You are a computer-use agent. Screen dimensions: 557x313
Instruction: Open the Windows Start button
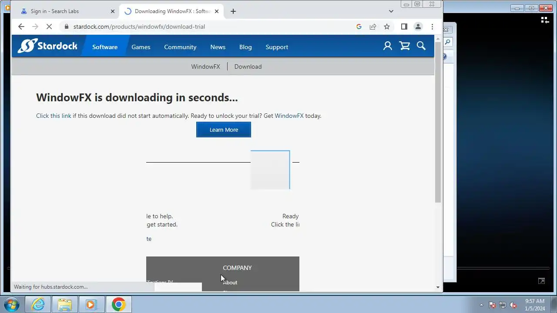11,304
